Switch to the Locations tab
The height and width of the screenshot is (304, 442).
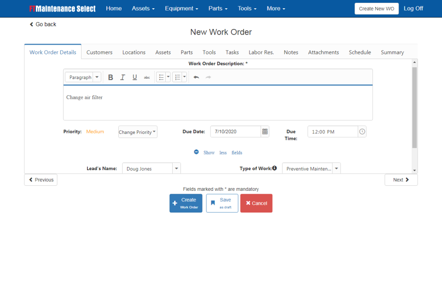[134, 52]
